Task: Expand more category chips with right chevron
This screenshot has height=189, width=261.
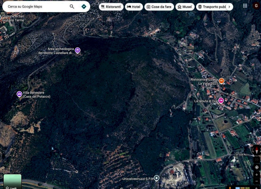Action: (229, 7)
